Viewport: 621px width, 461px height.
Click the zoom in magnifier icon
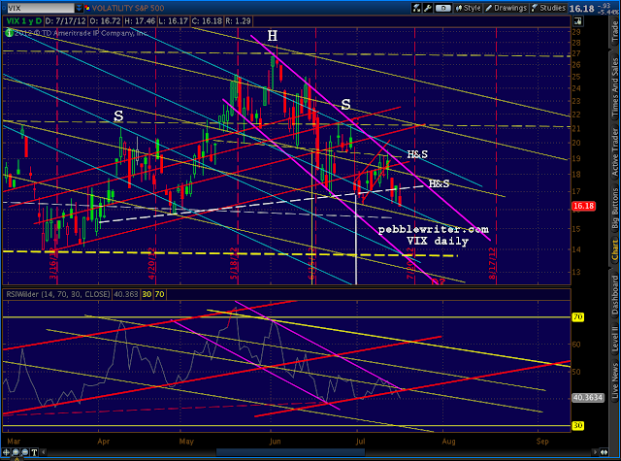[16, 452]
